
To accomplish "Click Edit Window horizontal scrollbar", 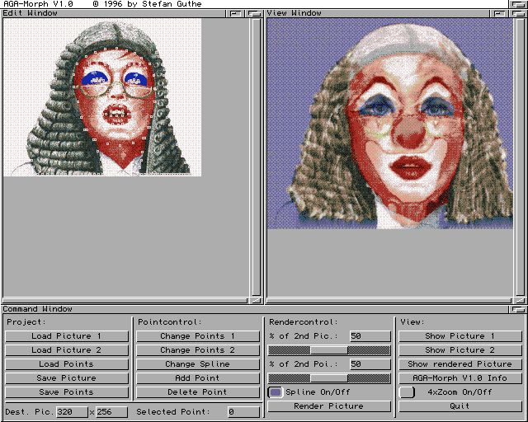I will coord(125,301).
